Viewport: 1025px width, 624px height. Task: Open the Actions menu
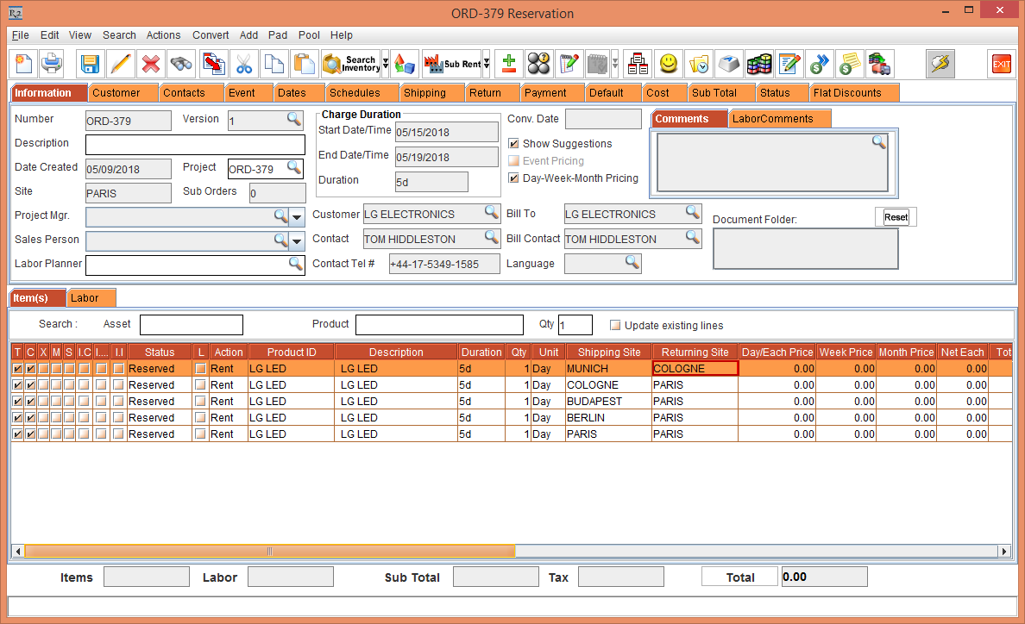tap(163, 35)
